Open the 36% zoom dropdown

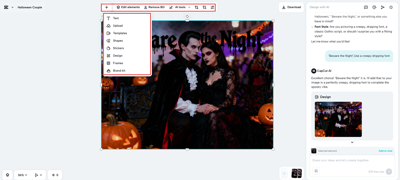(22, 175)
